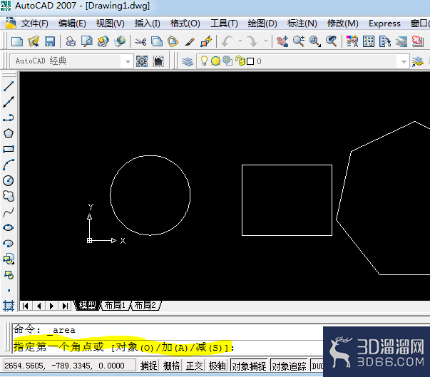430x377 pixels.
Task: Open Plot Preview
Action: pos(87,41)
